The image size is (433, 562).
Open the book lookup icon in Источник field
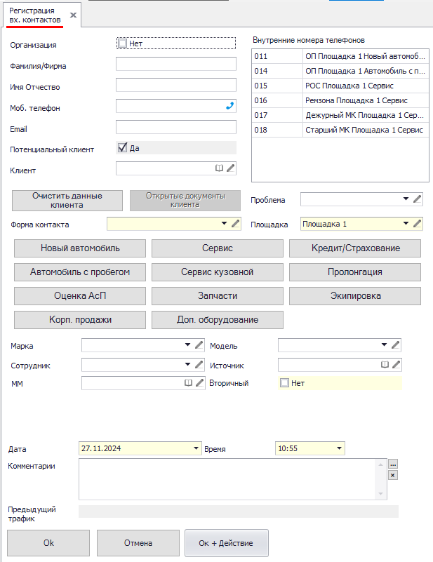(x=385, y=365)
